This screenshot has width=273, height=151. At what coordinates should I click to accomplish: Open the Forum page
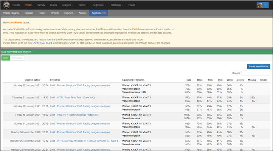132,5
